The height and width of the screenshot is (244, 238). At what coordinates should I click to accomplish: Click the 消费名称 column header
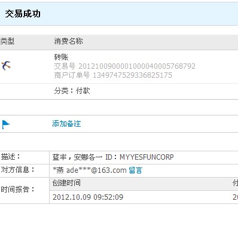coord(68,41)
